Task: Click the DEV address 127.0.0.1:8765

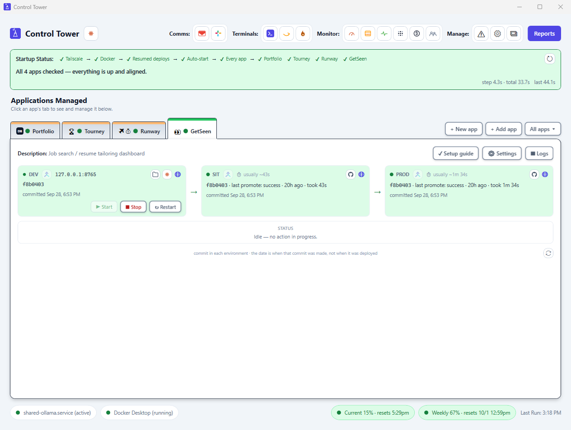Action: (75, 174)
